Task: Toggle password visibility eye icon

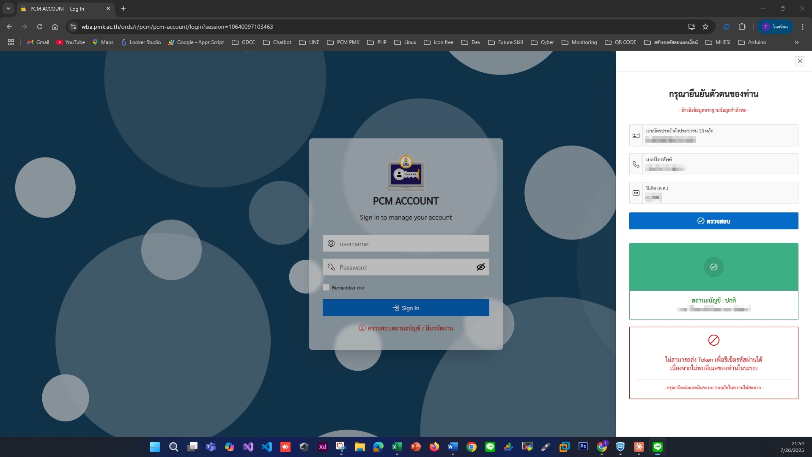Action: click(480, 267)
